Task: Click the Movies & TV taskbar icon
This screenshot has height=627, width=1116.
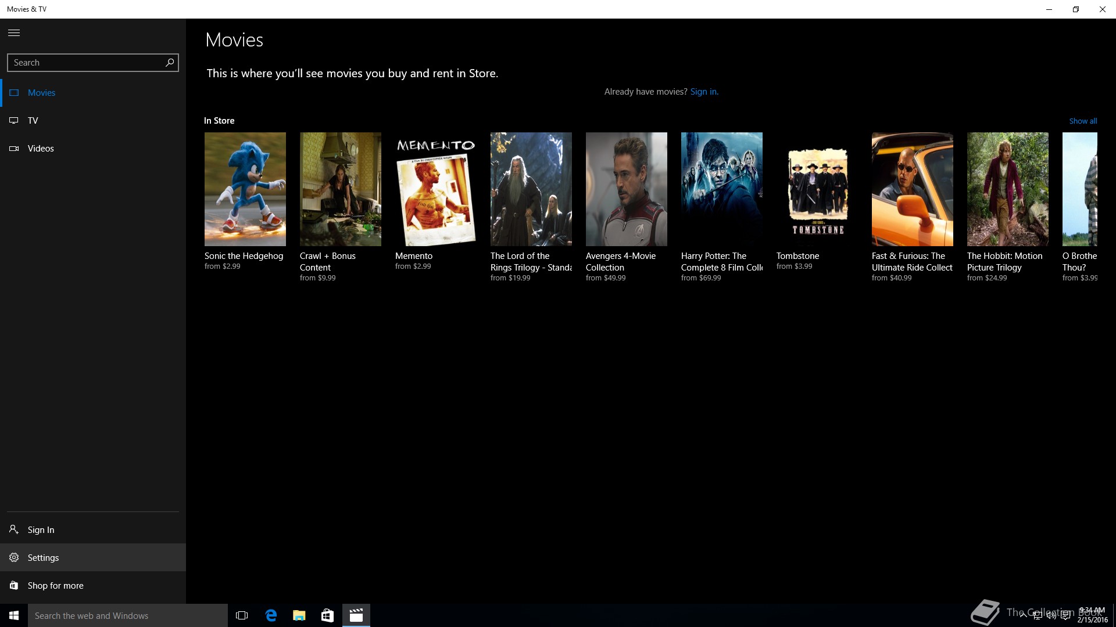Action: click(x=356, y=615)
